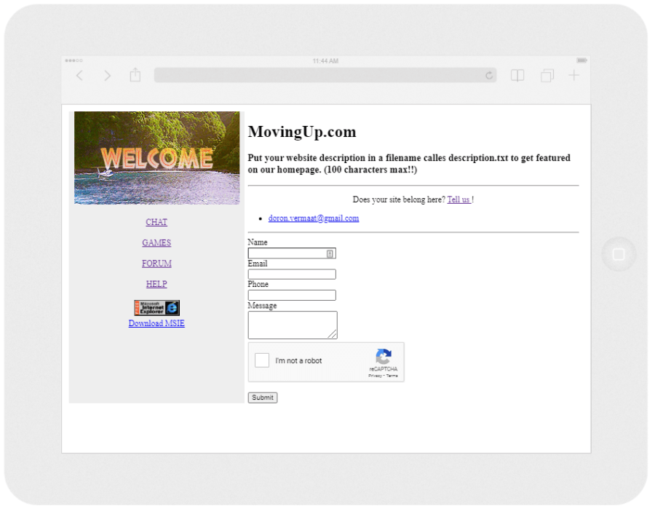The width and height of the screenshot is (655, 514).
Task: Click the Tell us link
Action: click(458, 199)
